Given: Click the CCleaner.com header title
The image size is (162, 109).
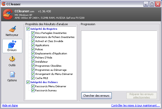Looking at the screenshot, I should [24, 11].
